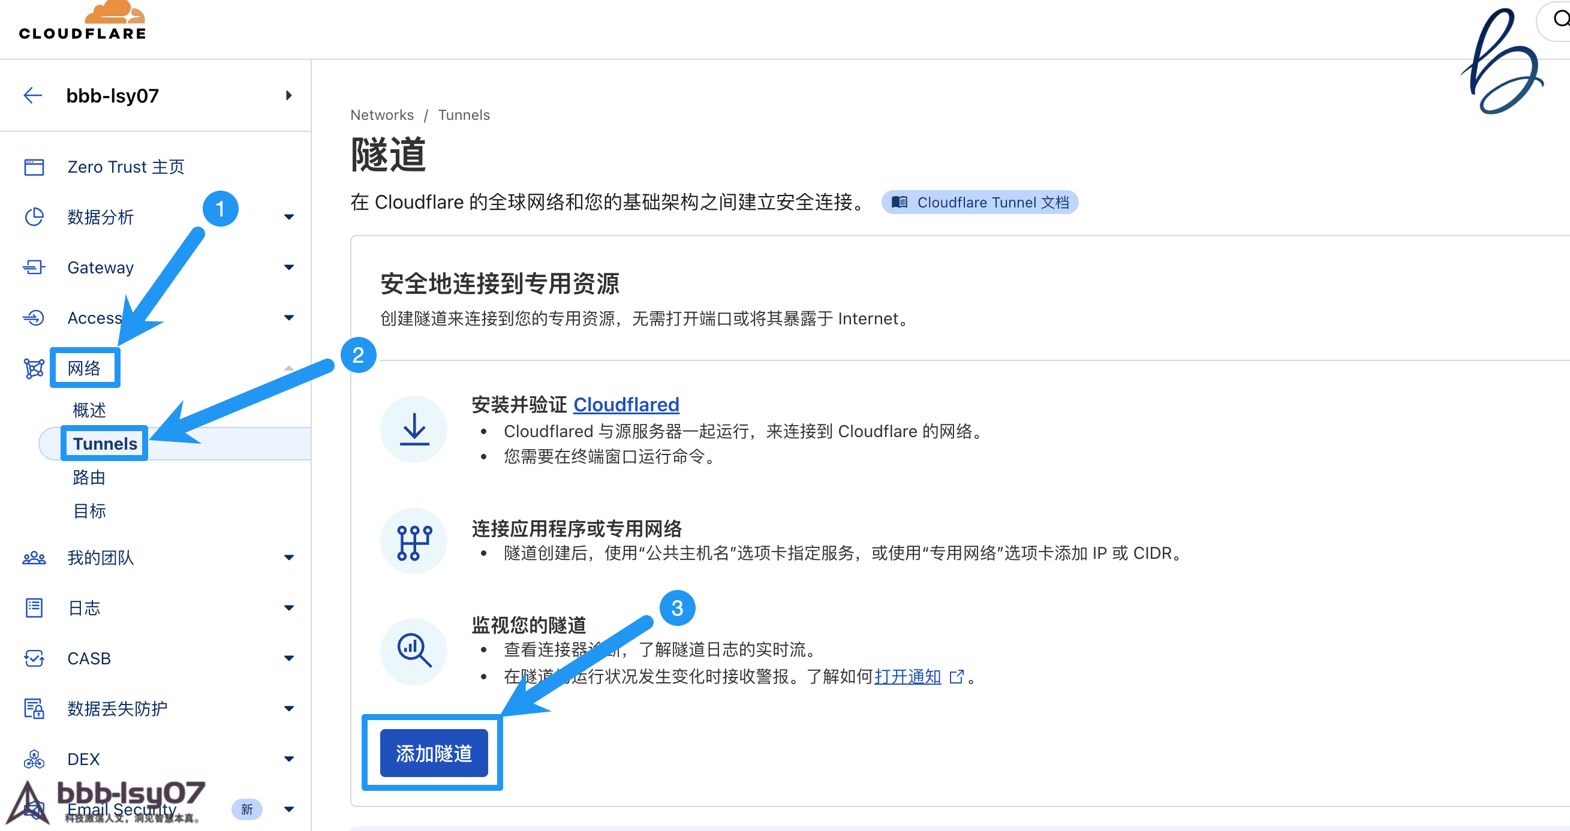Viewport: 1570px width, 831px height.
Task: Click the Access sidebar icon
Action: point(34,318)
